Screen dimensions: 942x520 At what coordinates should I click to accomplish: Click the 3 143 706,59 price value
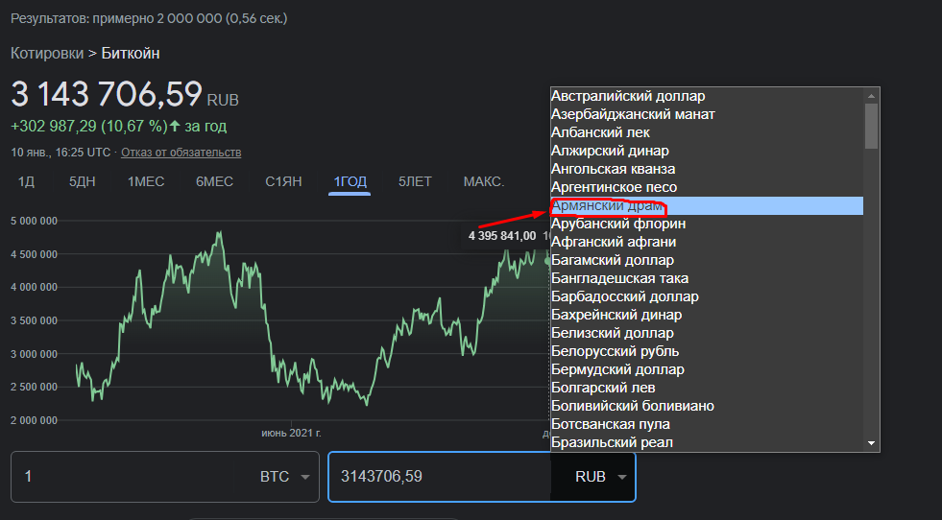[107, 94]
